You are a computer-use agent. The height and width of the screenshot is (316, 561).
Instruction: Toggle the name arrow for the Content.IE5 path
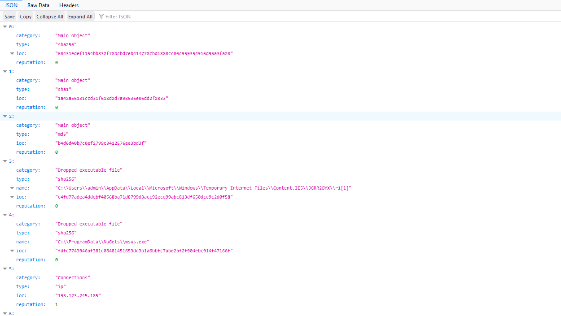point(13,188)
